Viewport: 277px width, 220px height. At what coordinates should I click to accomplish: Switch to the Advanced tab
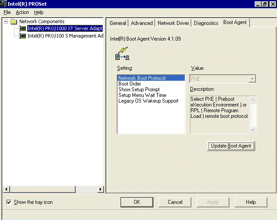142,23
